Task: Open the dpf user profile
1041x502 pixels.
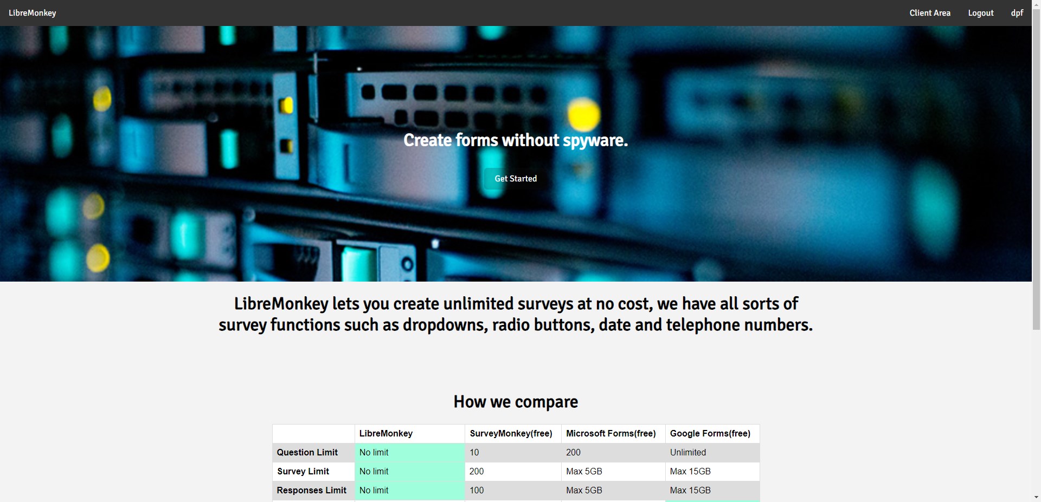Action: [x=1017, y=13]
